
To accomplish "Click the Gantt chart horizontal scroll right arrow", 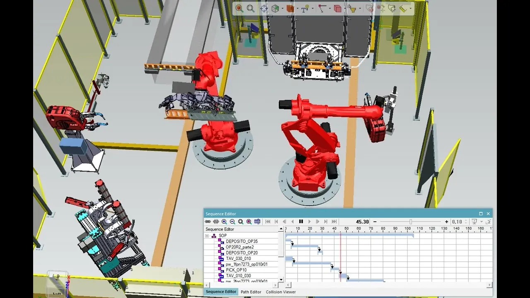I will 490,285.
